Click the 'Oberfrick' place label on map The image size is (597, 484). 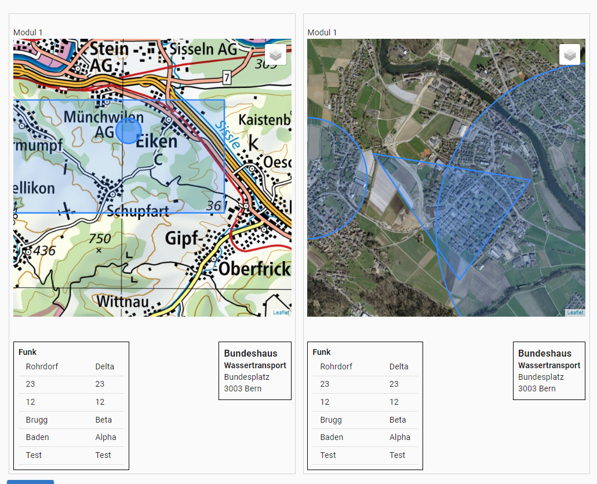click(x=254, y=269)
